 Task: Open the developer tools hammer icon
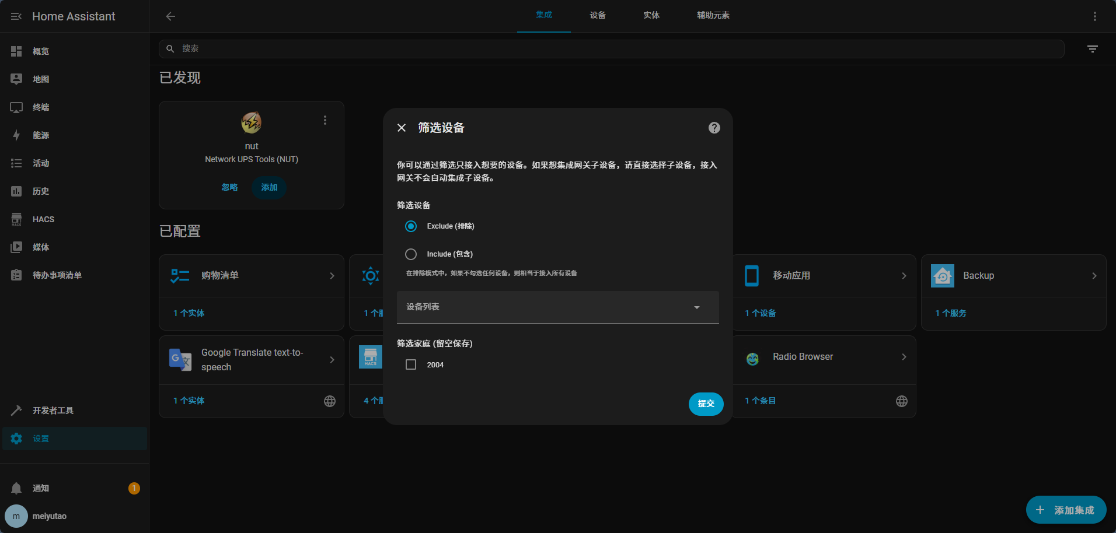[16, 411]
